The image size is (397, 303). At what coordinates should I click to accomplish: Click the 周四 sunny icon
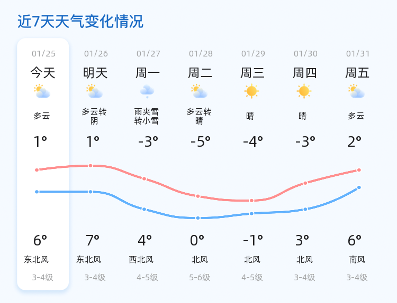click(304, 91)
